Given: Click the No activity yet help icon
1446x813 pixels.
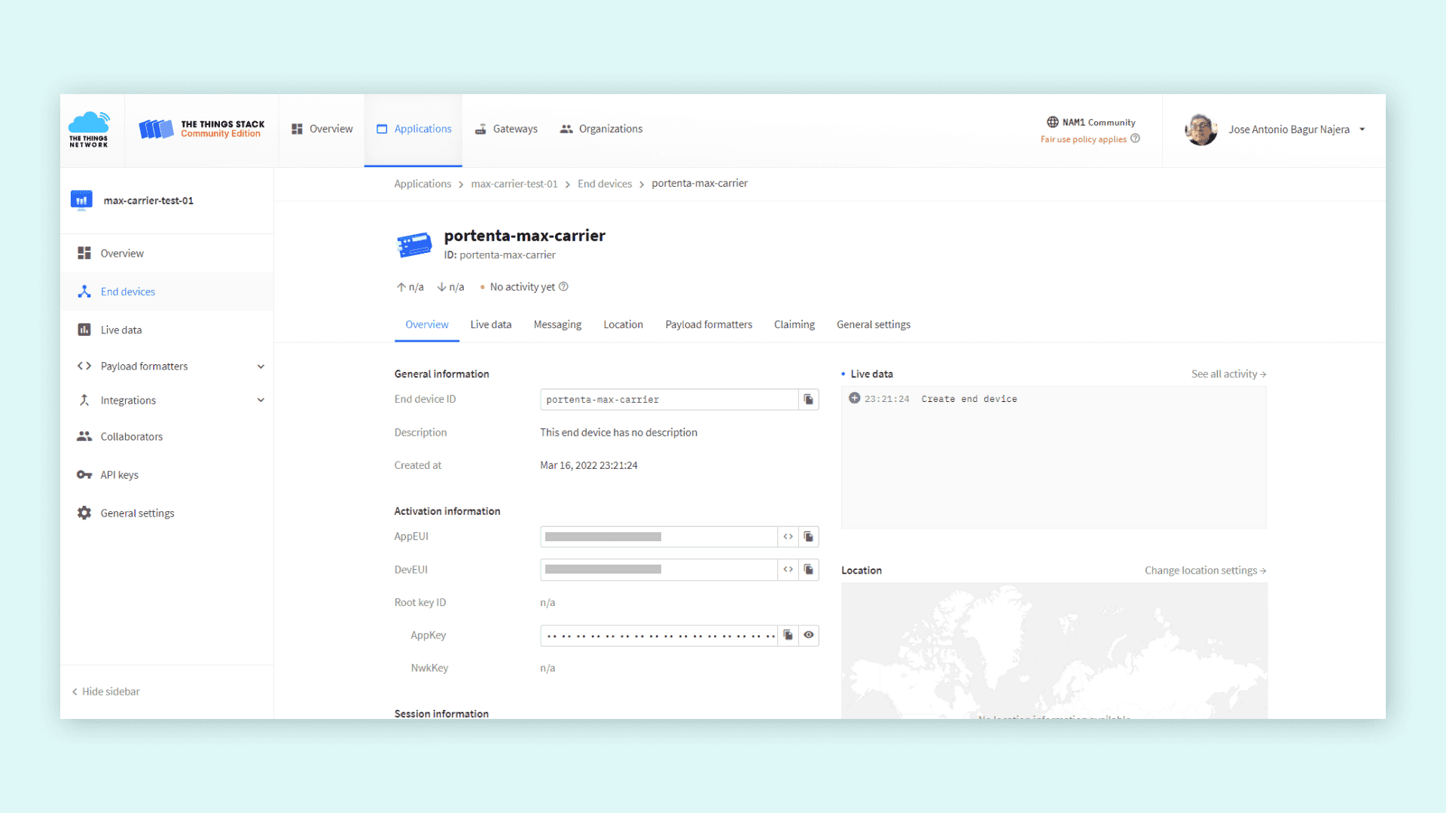Looking at the screenshot, I should [x=563, y=287].
